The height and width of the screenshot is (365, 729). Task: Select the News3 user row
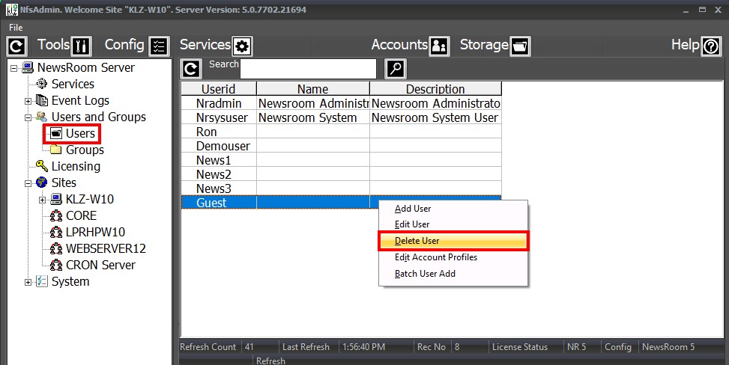[341, 188]
